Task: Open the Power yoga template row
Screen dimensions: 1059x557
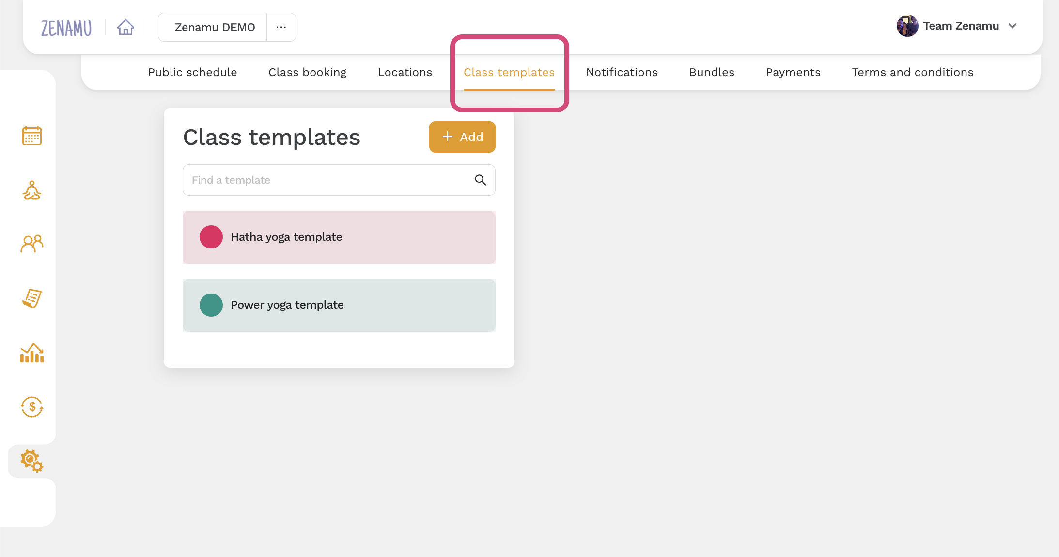Action: pos(339,305)
